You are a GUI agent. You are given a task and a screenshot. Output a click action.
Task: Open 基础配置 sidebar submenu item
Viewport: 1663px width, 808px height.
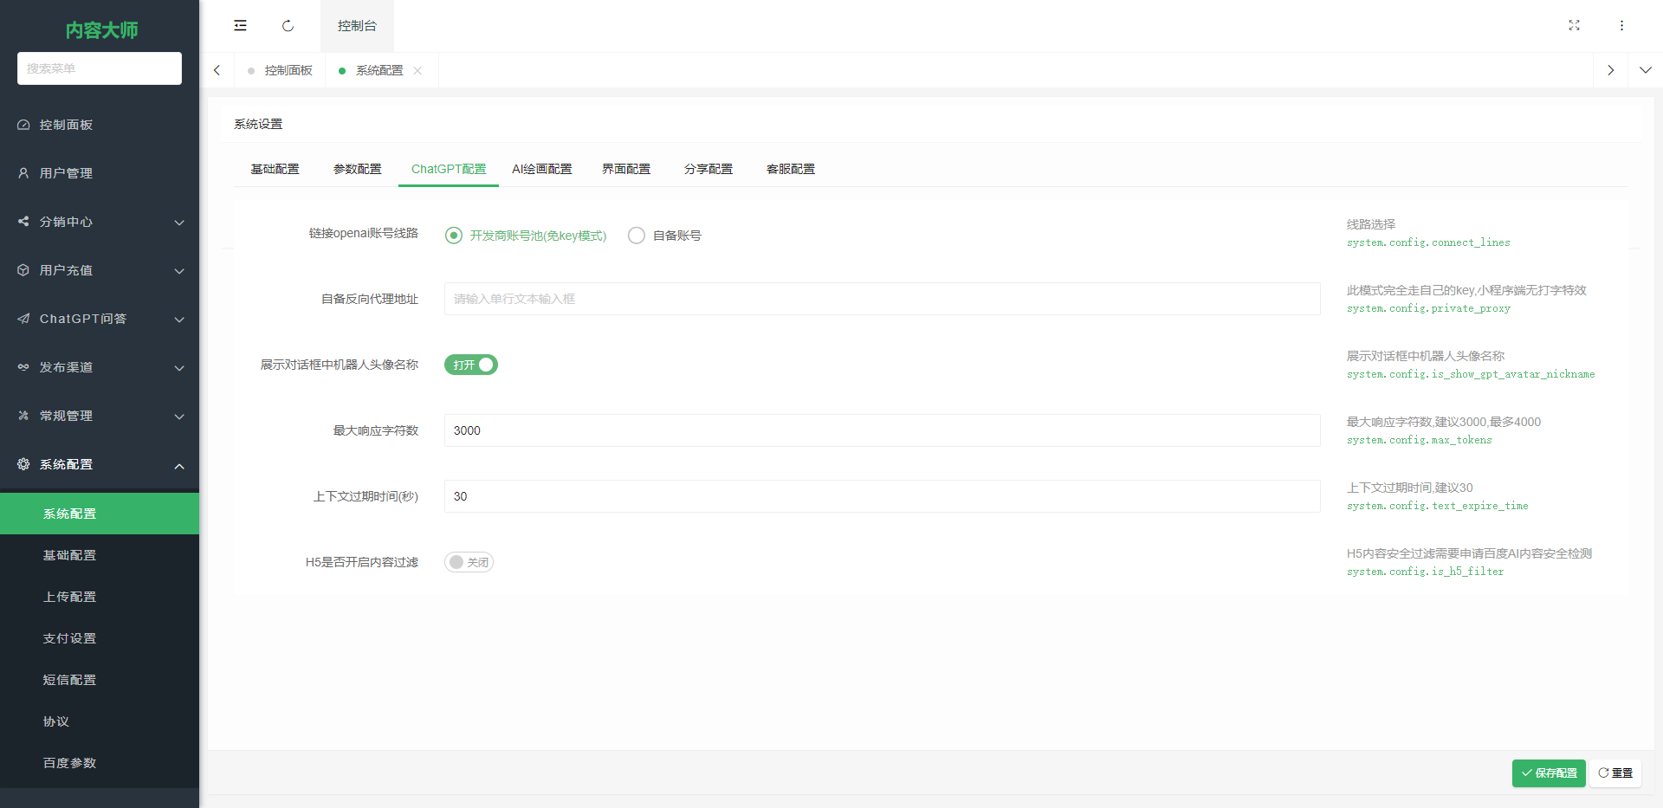100,555
